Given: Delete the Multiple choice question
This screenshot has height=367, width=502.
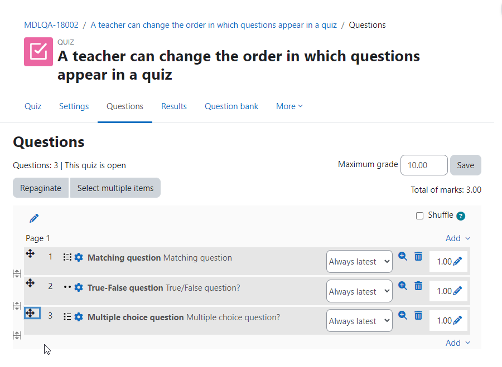Looking at the screenshot, I should point(418,316).
